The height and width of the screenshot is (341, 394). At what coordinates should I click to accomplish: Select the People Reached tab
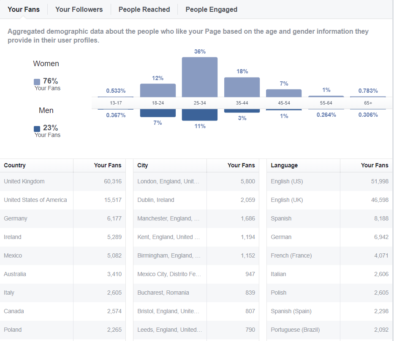tap(144, 9)
